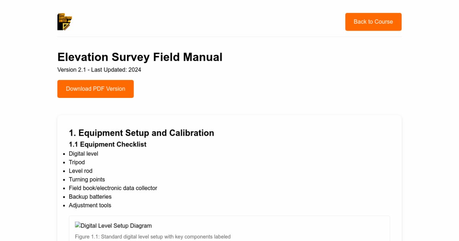Click the broken image icon in the figure

tap(78, 225)
